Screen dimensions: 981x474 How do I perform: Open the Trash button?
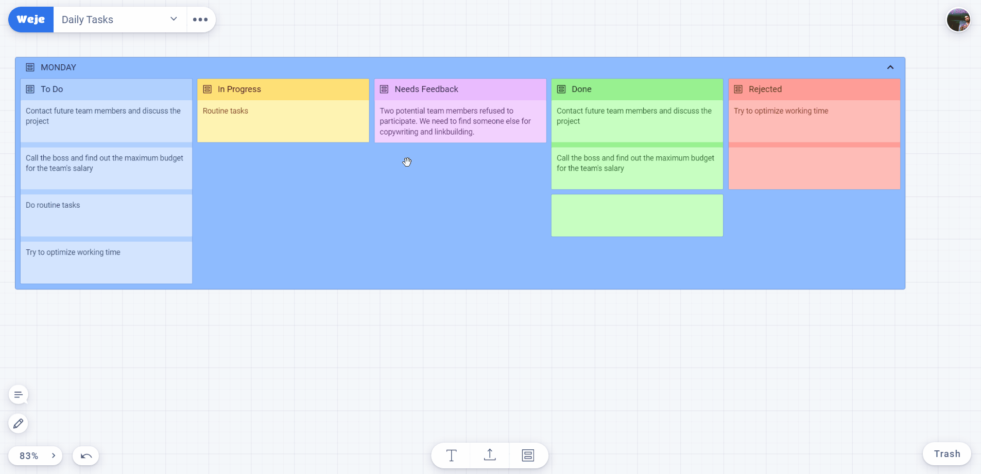tap(947, 454)
